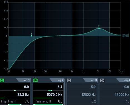Click the eq 2 Q slider at bottom

(x=48, y=104)
